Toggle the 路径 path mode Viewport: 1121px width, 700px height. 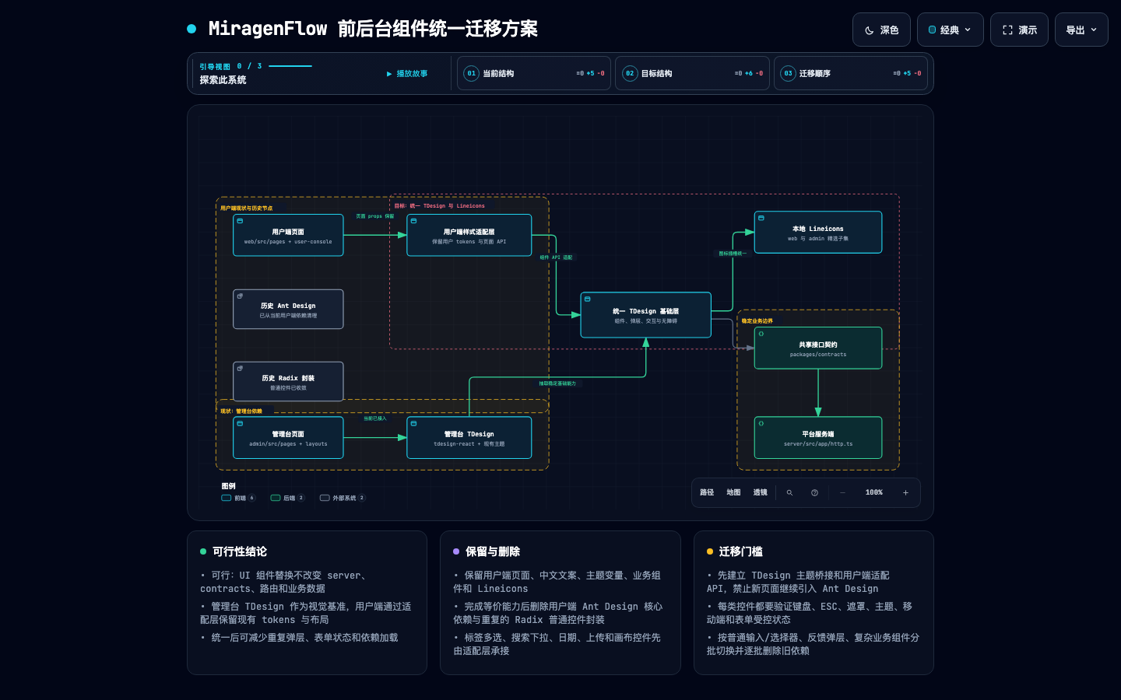(x=707, y=492)
